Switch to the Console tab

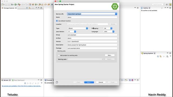49,80
